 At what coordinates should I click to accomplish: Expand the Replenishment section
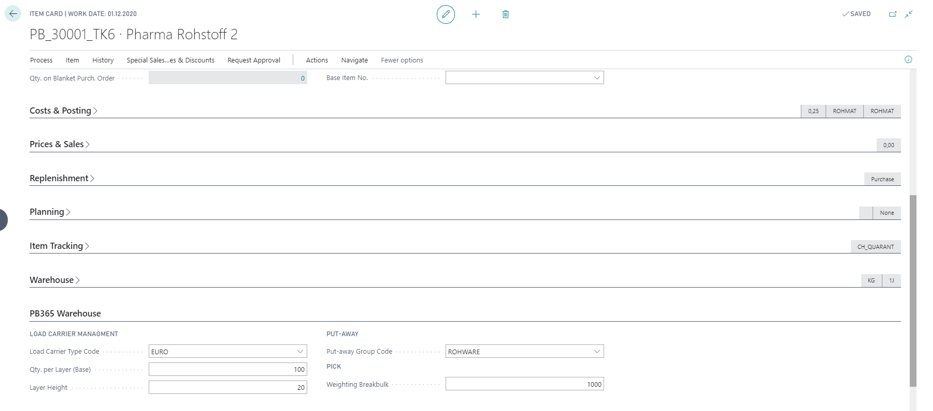click(62, 178)
